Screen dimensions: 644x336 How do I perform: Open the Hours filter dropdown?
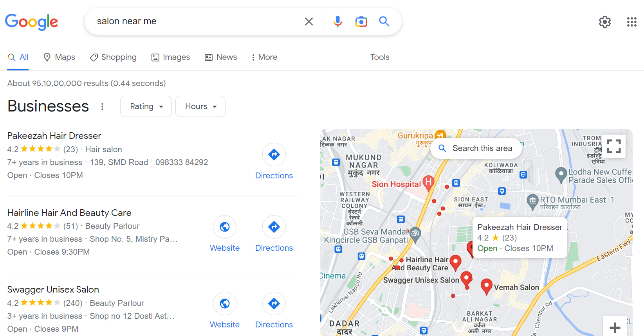coord(200,106)
